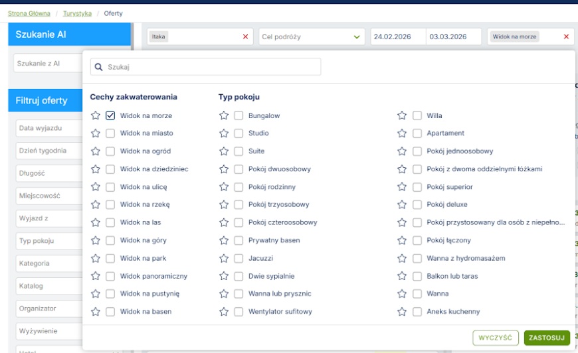This screenshot has width=578, height=353.
Task: Click the star next to Widok na góry
Action: [96, 240]
